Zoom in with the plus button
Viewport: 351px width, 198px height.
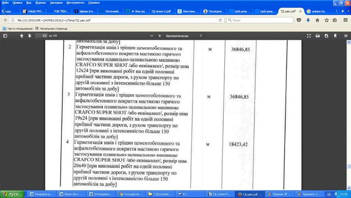pos(160,36)
